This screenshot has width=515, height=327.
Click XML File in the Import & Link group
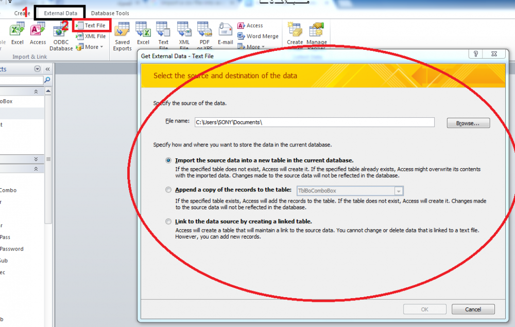pos(91,36)
